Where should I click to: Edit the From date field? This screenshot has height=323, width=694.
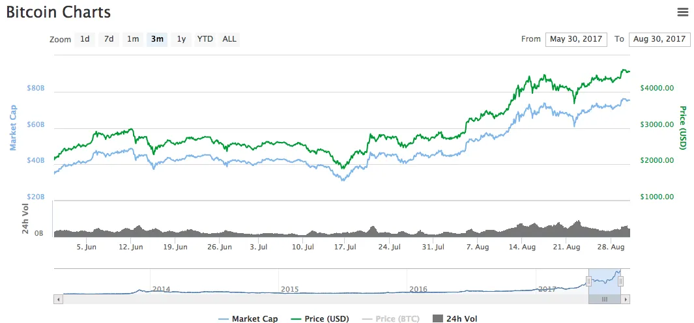click(576, 39)
